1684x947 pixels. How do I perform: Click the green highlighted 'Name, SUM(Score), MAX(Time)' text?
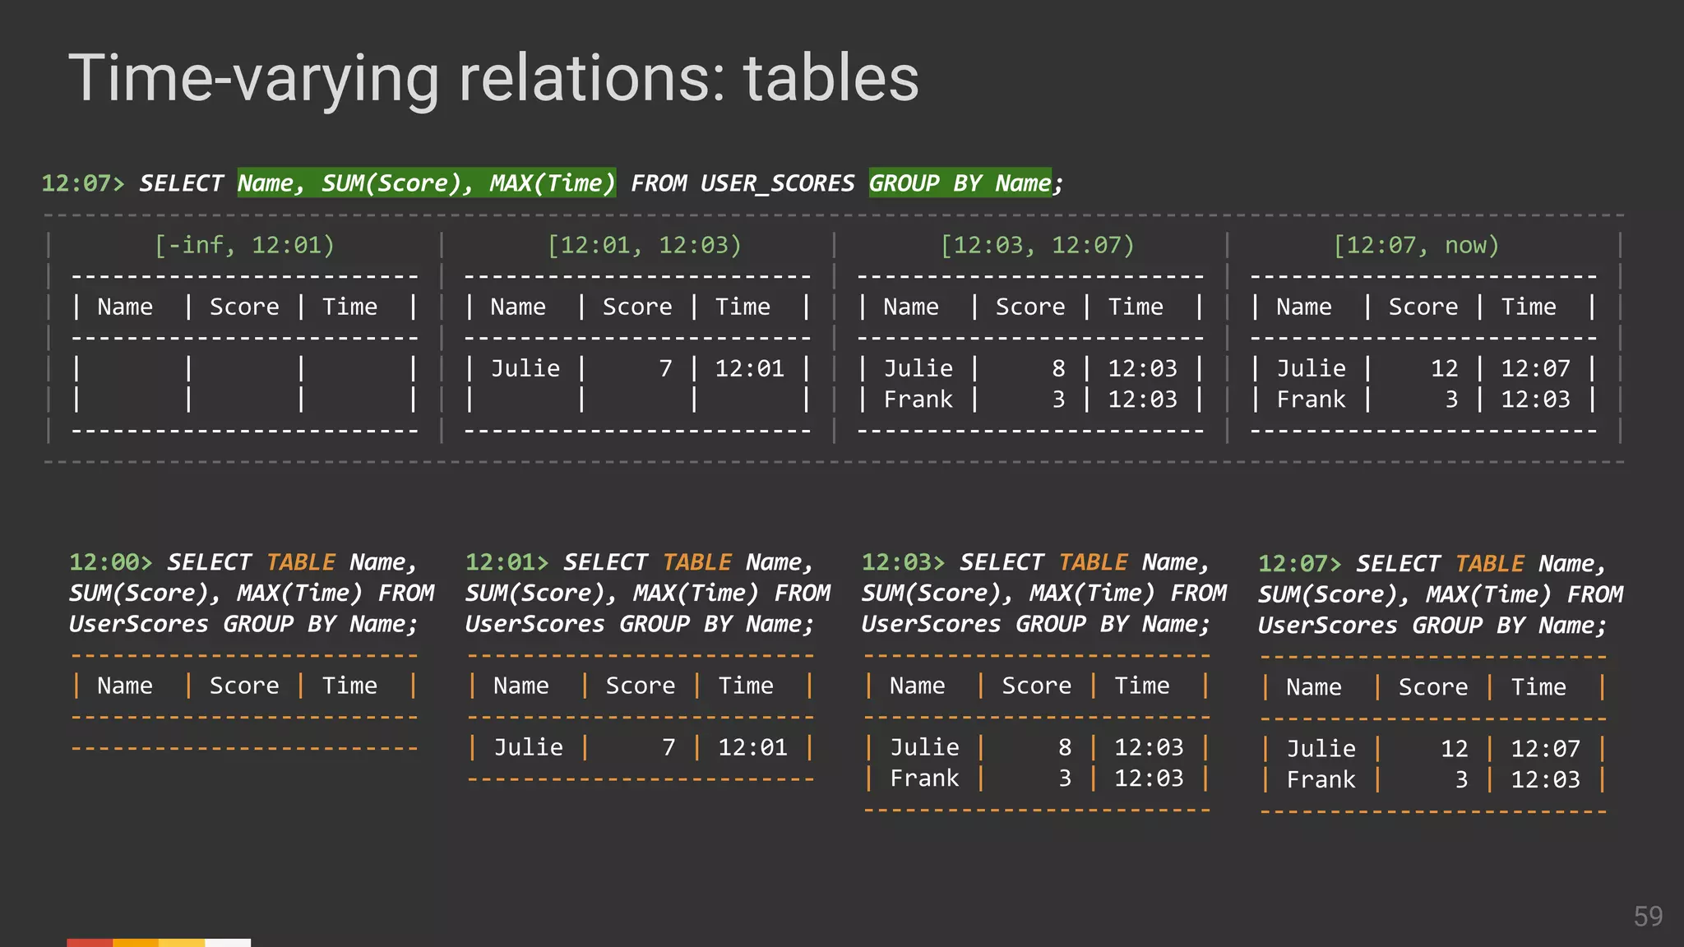point(426,182)
